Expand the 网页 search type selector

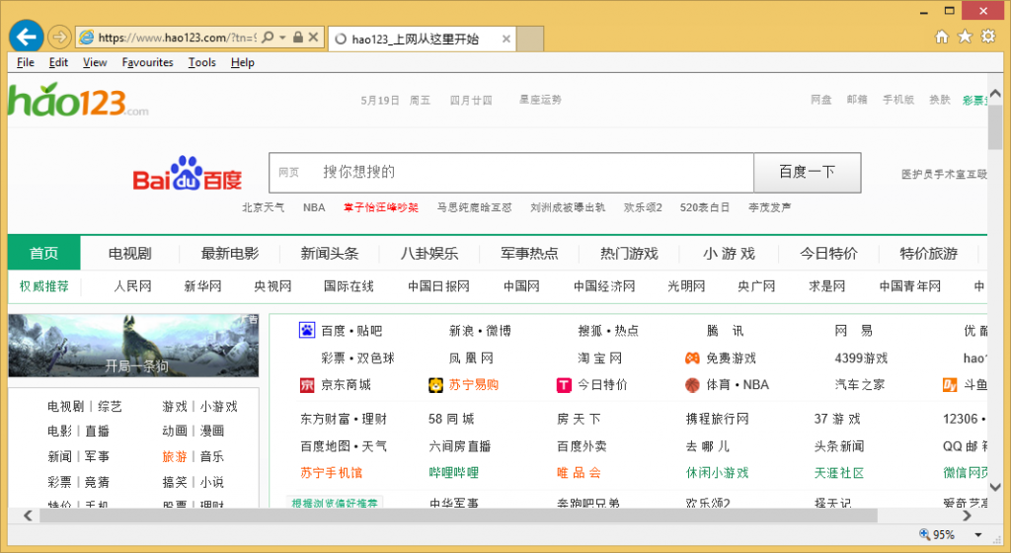click(x=288, y=173)
